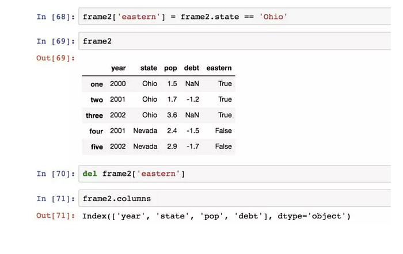Click the 'pop' column header
403x254 pixels.
170,68
